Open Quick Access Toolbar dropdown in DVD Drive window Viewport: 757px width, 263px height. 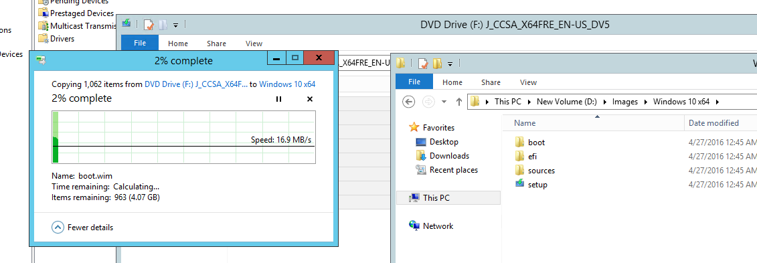[x=176, y=25]
